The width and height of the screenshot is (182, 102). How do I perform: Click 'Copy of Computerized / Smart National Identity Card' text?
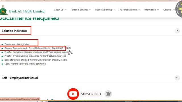tap(31, 48)
